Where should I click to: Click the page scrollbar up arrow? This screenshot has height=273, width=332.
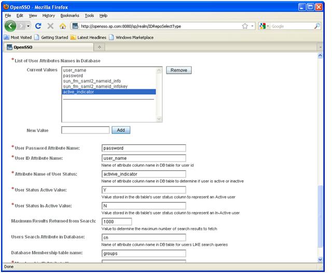tap(320, 56)
